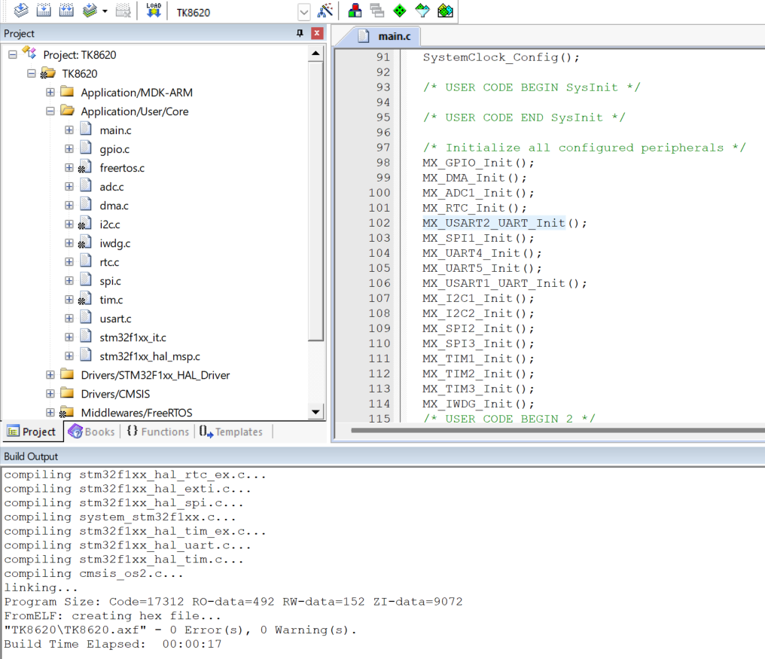Open the Batch build dropdown arrow
This screenshot has height=659, width=765.
pyautogui.click(x=105, y=11)
